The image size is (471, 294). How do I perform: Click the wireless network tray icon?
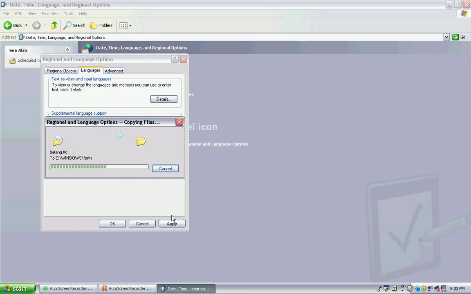(x=431, y=289)
